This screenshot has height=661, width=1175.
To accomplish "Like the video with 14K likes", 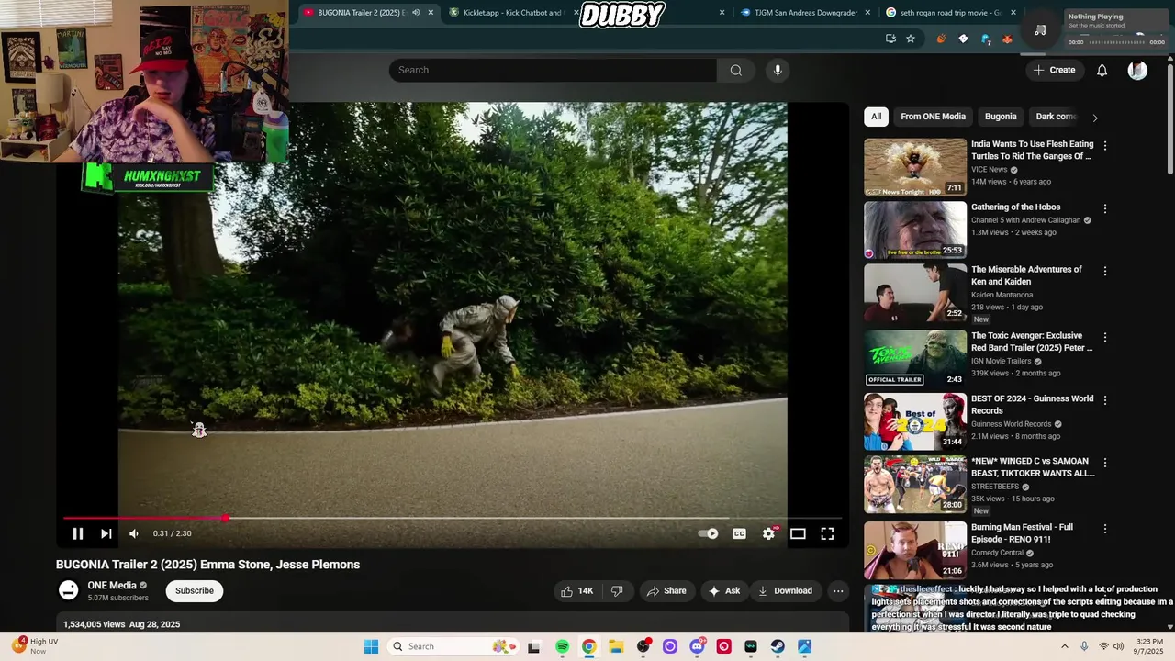I will pyautogui.click(x=577, y=591).
